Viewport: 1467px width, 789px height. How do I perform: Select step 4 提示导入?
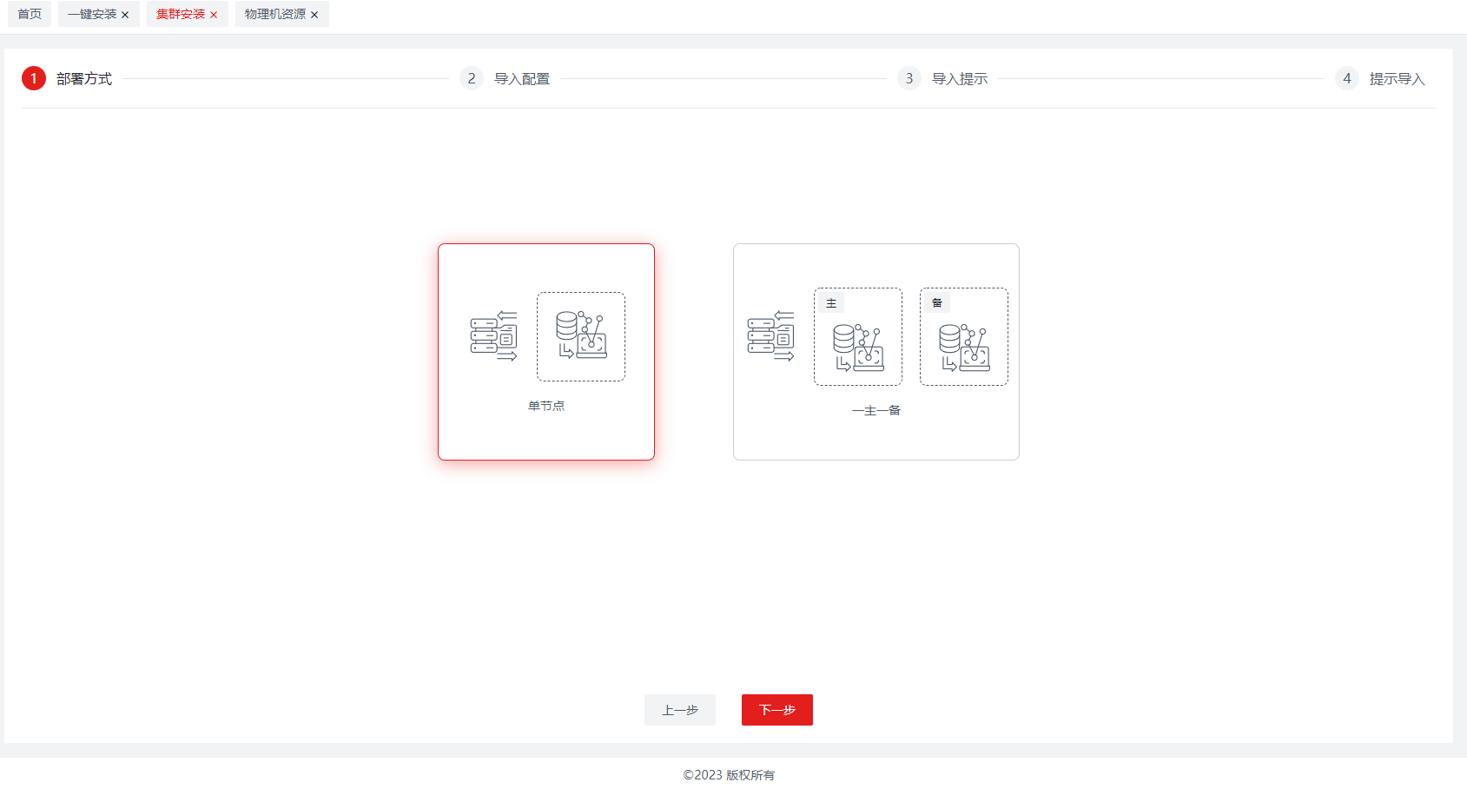tap(1396, 79)
